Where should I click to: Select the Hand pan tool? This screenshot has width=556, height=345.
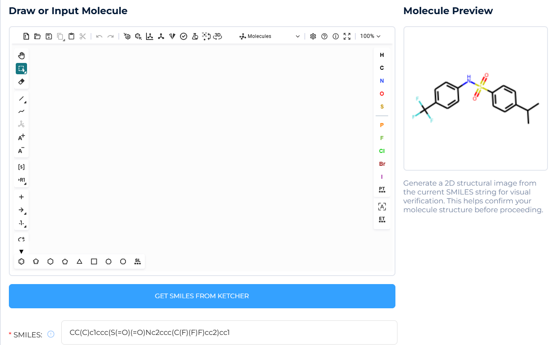pyautogui.click(x=21, y=55)
